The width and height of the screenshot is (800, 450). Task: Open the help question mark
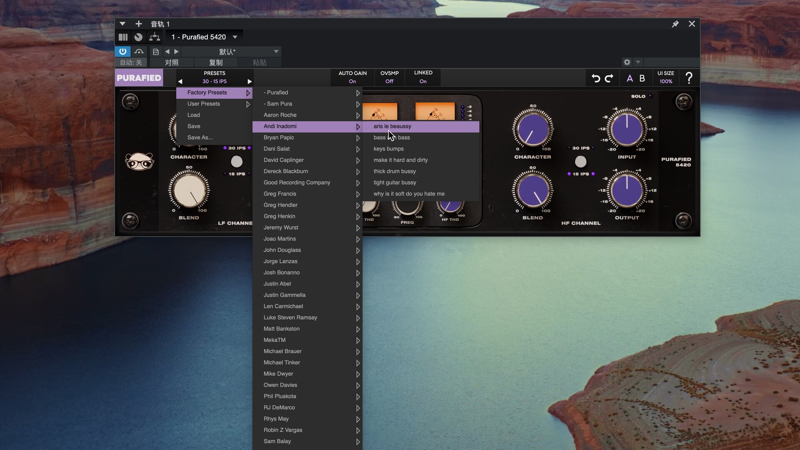[x=689, y=78]
